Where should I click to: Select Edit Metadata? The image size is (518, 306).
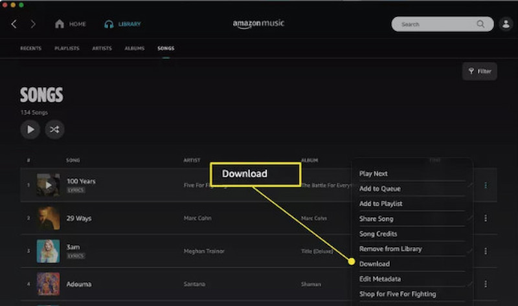[380, 279]
